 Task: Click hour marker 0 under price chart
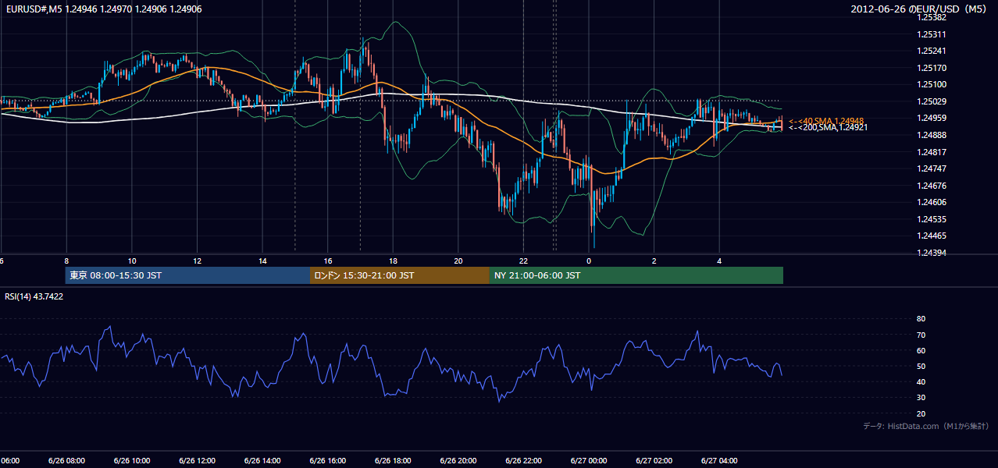click(x=589, y=261)
